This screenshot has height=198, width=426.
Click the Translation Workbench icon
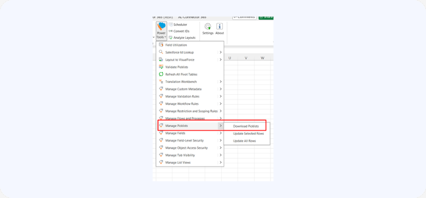pos(161,82)
